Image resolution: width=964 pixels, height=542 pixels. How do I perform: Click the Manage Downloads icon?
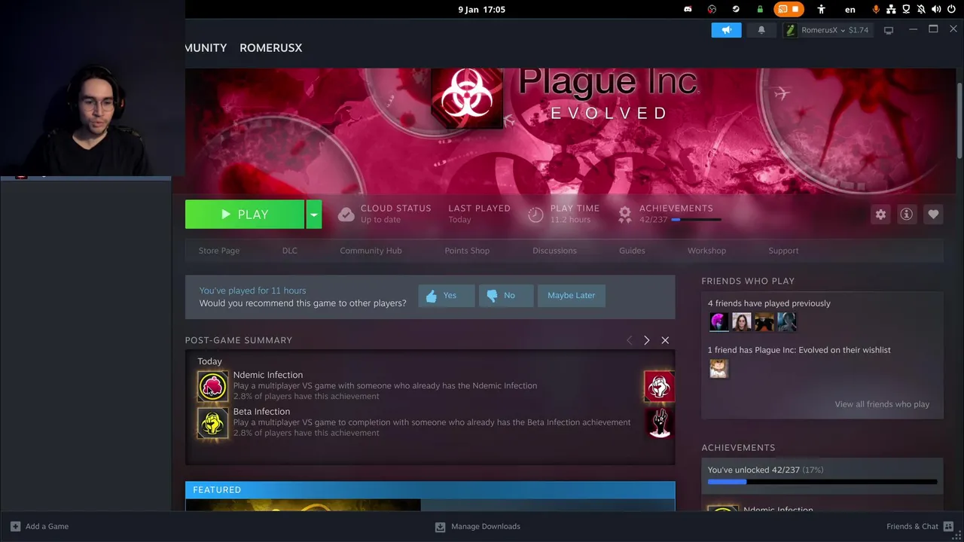click(440, 527)
